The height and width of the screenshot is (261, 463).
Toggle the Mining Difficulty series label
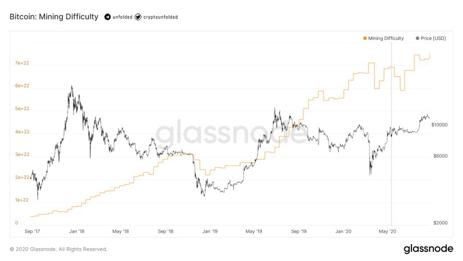(386, 38)
